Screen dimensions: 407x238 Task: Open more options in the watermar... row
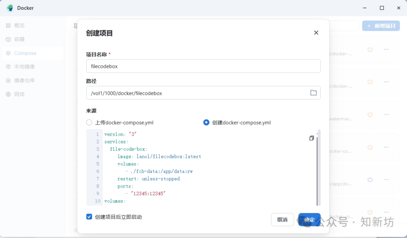point(386,114)
